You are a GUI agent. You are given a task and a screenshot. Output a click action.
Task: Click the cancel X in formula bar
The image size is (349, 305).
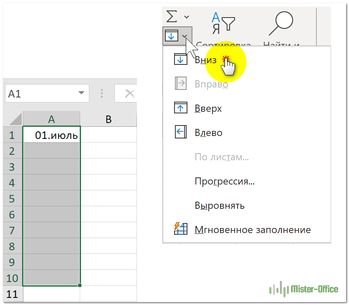tap(130, 94)
